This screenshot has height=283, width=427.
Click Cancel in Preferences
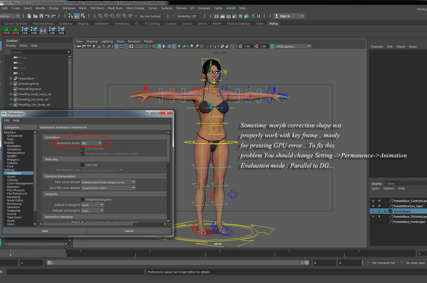pyautogui.click(x=129, y=231)
